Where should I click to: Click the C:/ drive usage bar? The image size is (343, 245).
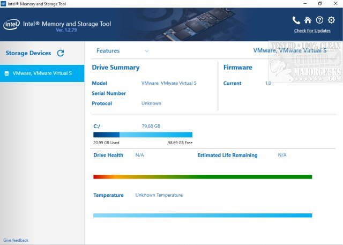[143, 135]
